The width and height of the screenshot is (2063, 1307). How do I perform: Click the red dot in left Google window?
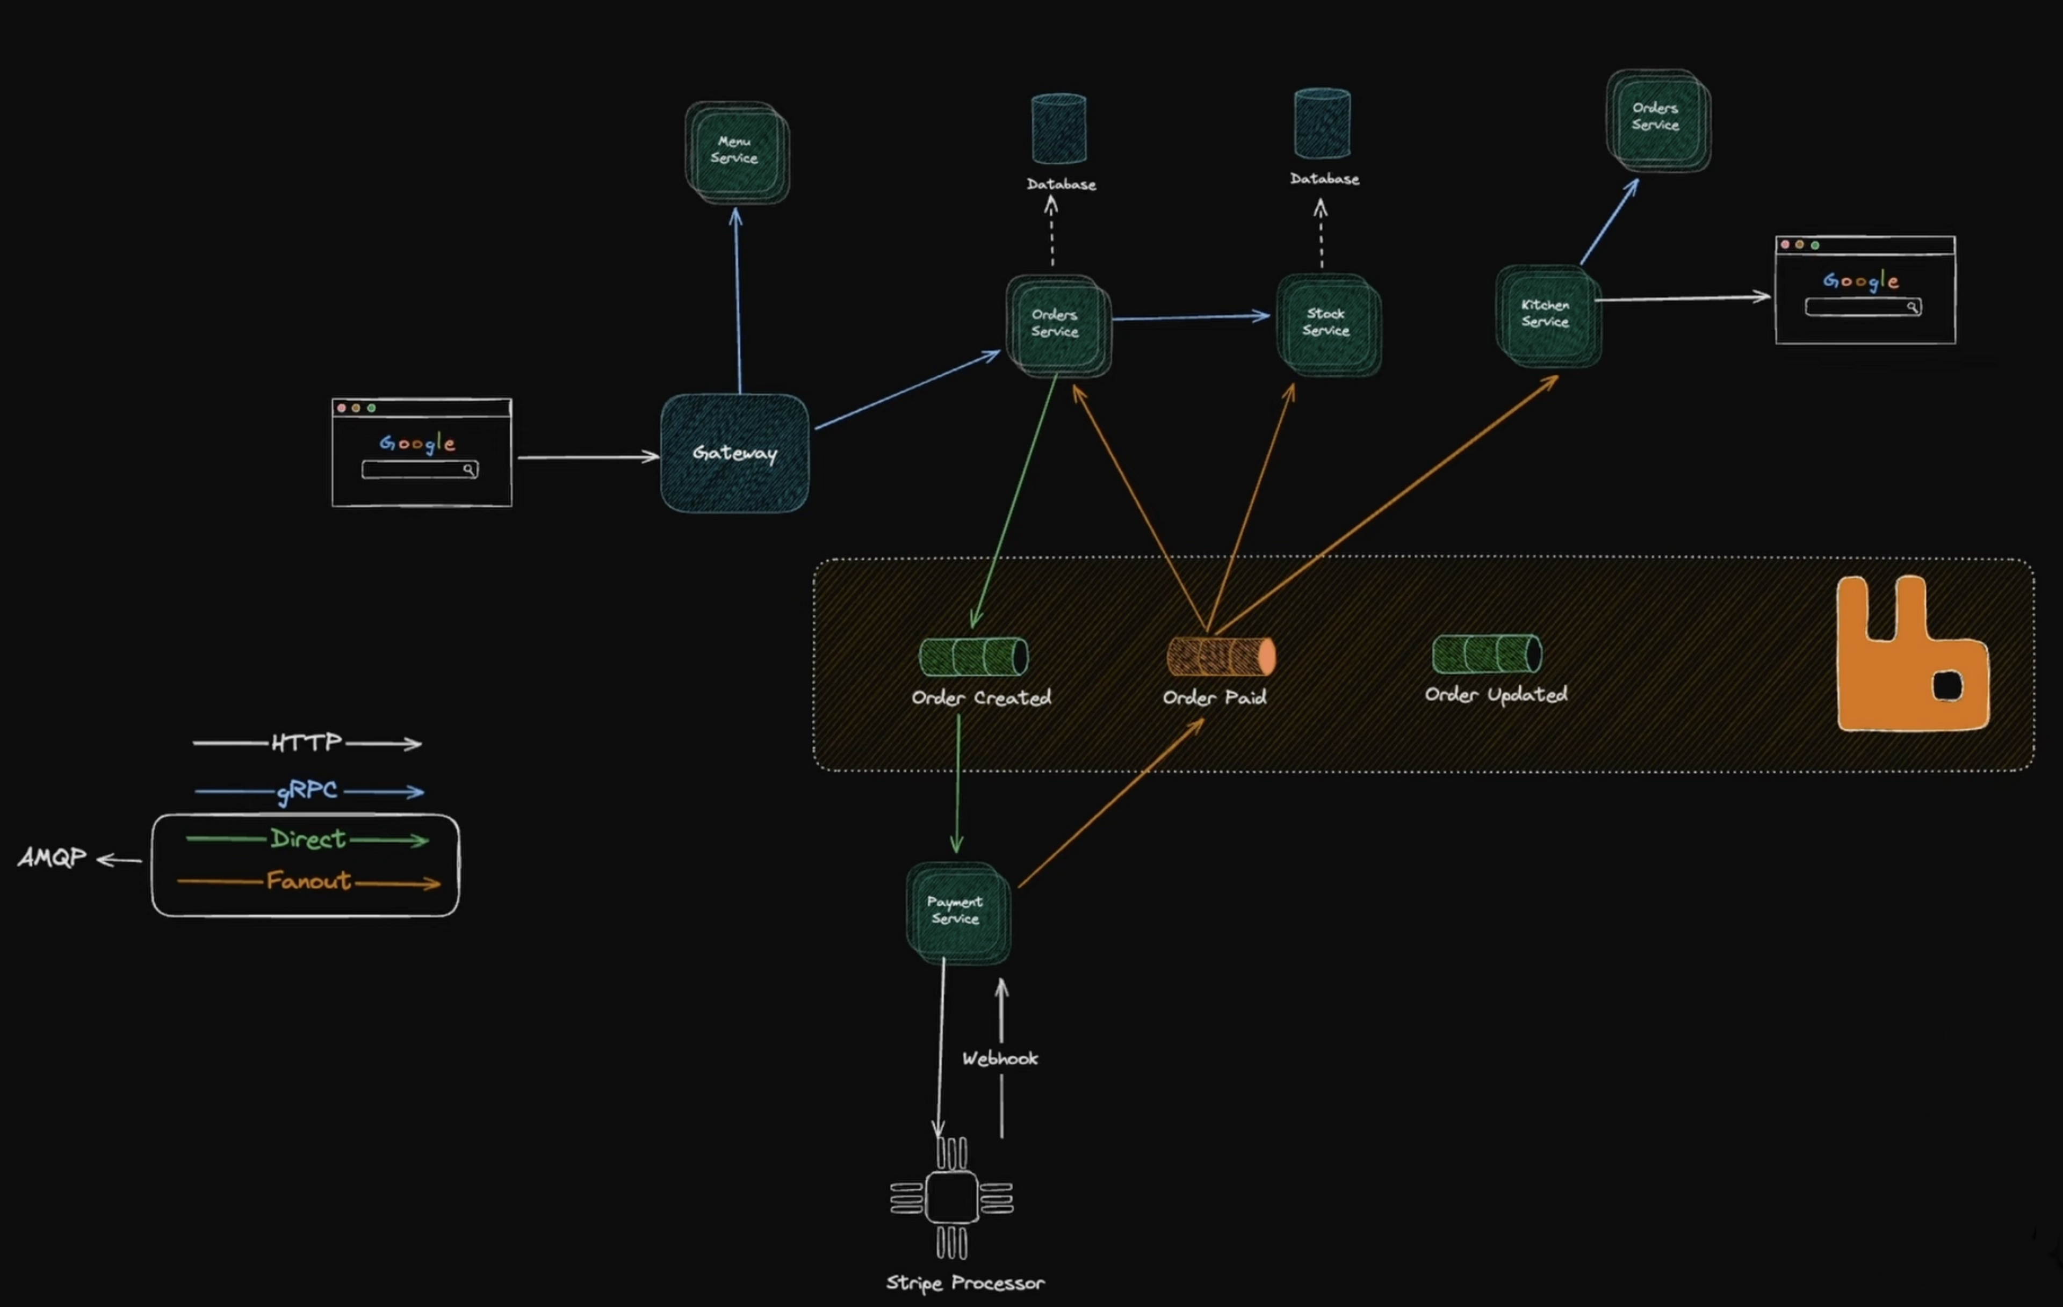[341, 408]
